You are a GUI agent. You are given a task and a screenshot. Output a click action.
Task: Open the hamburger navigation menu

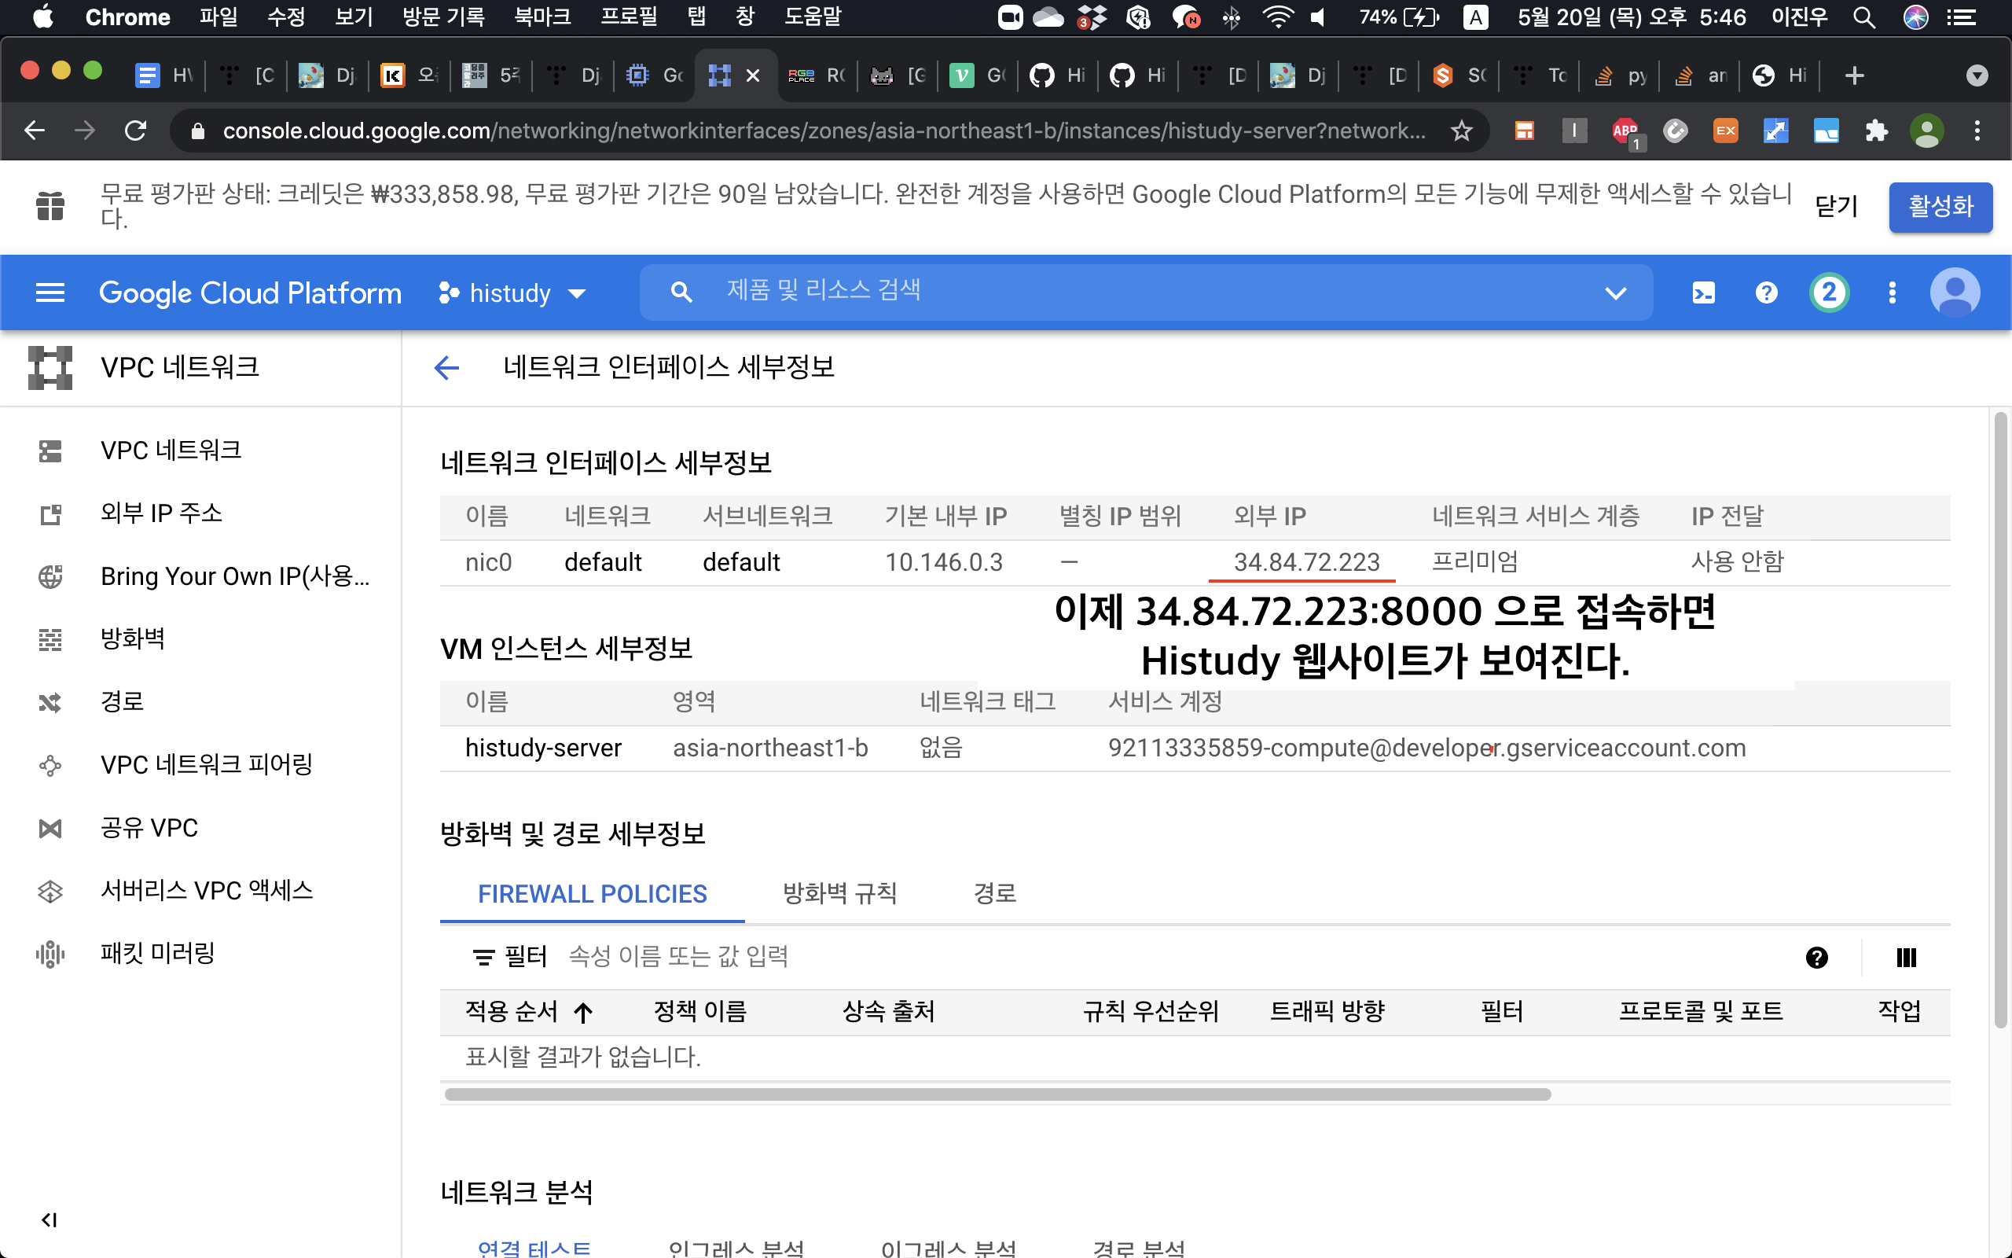click(x=50, y=292)
